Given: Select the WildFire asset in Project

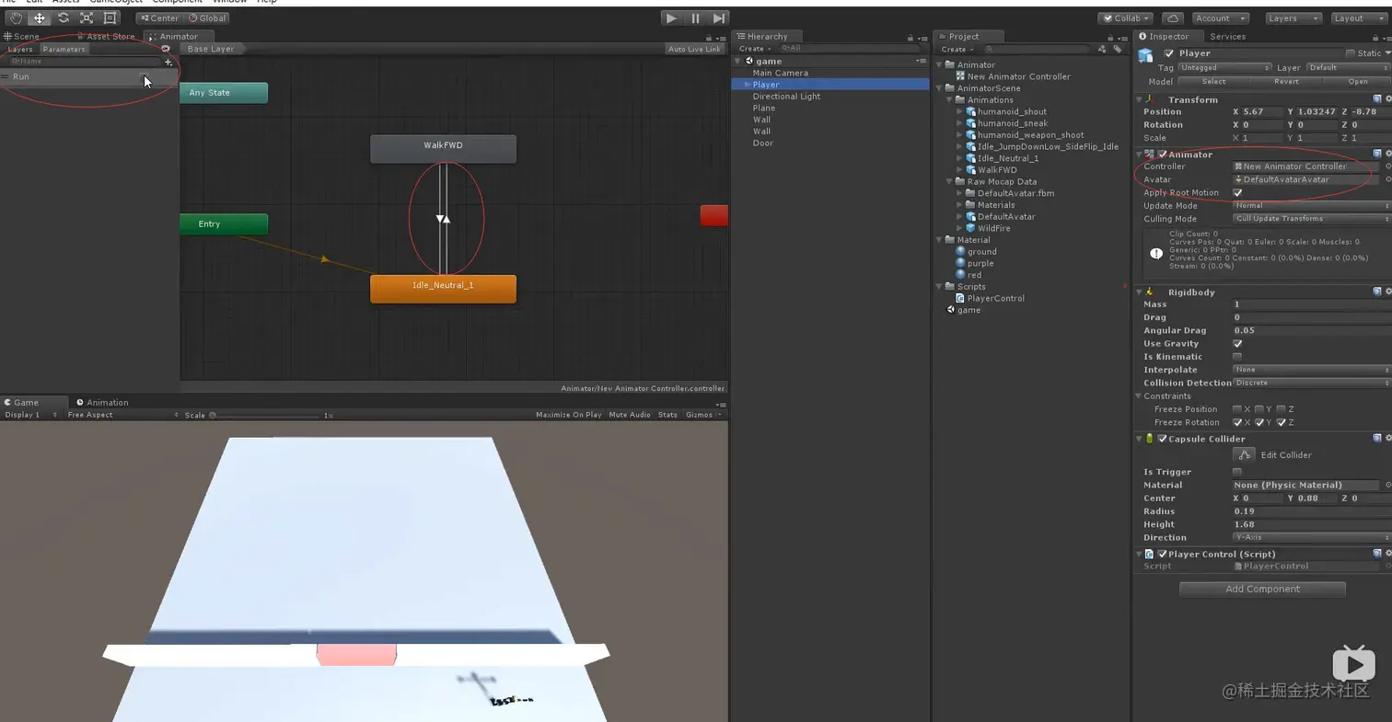Looking at the screenshot, I should click(988, 228).
